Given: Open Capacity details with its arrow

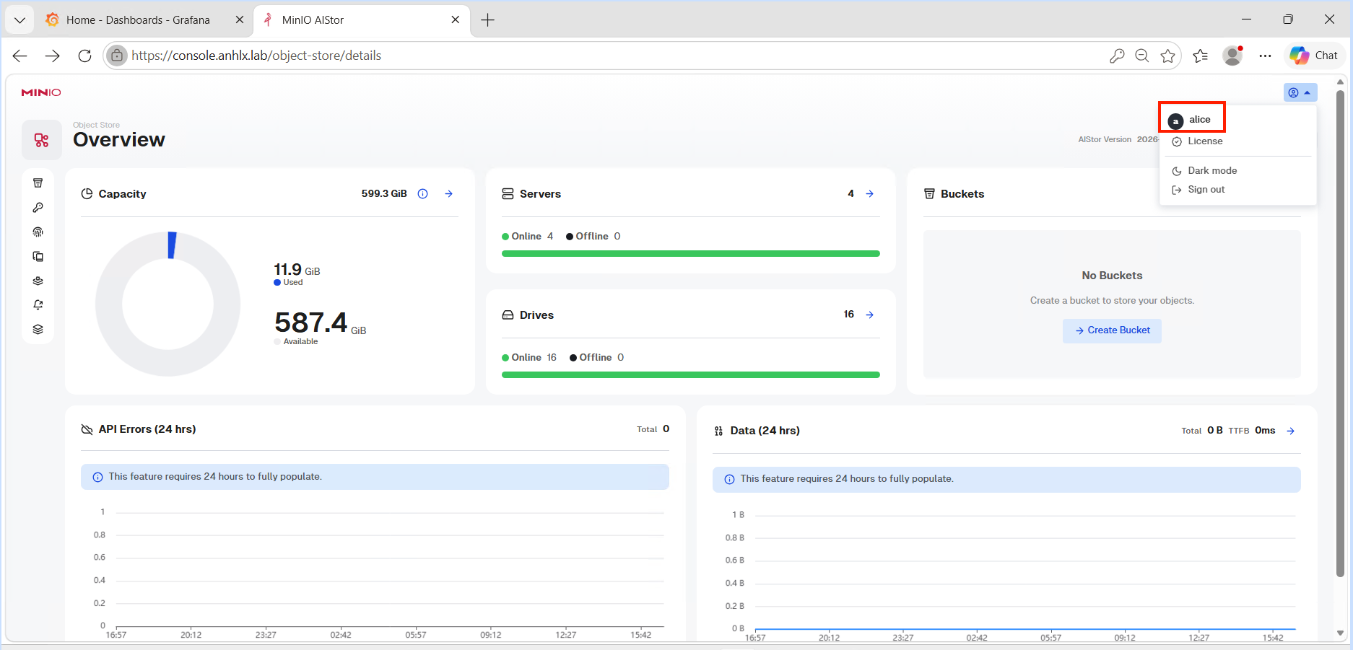Looking at the screenshot, I should pyautogui.click(x=449, y=193).
